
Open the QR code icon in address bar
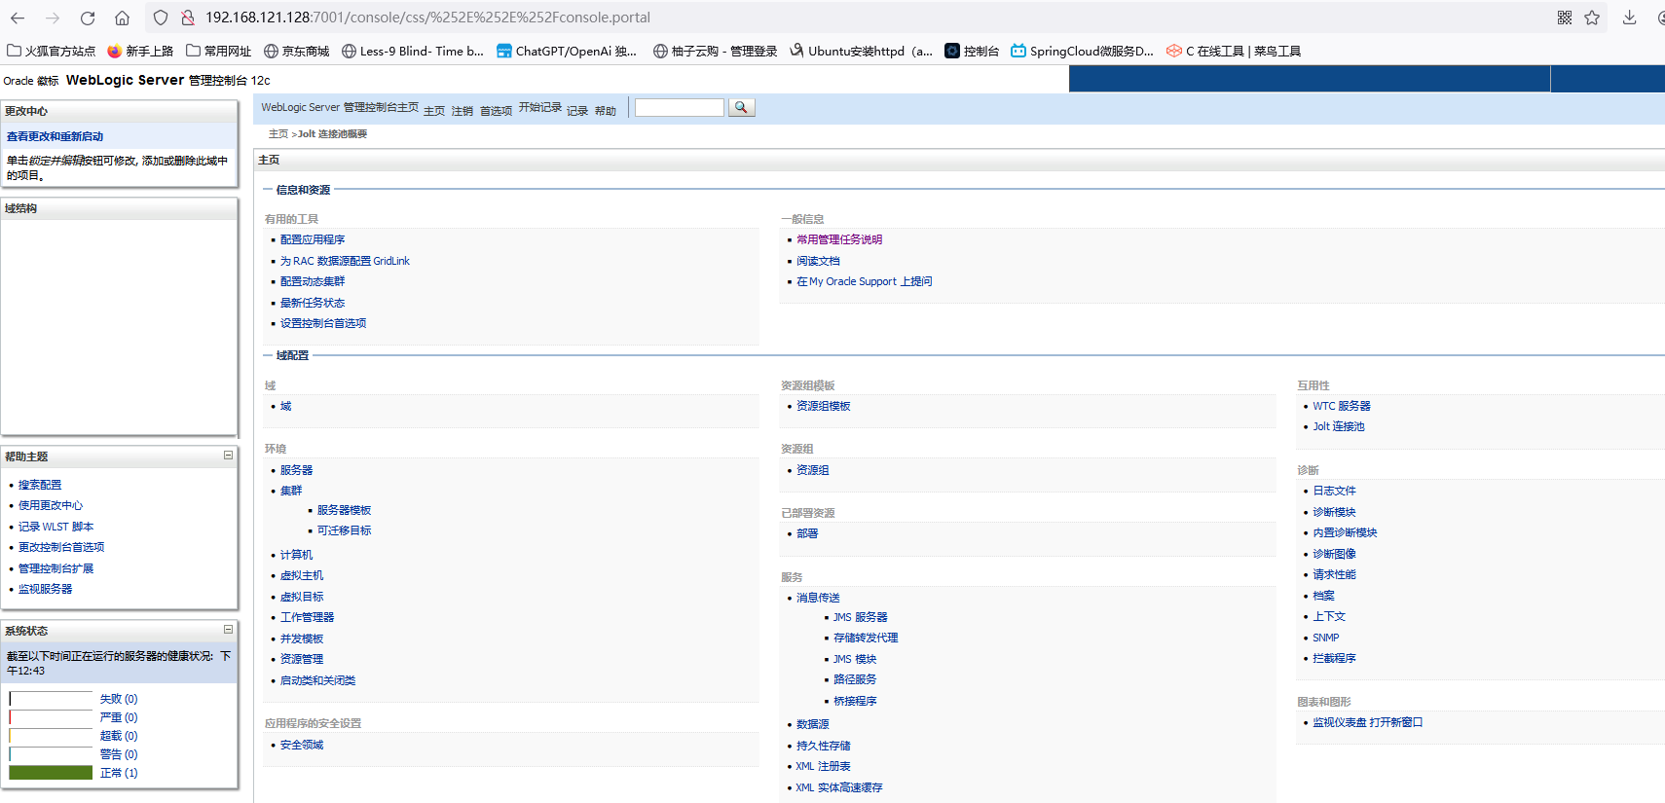[1565, 18]
